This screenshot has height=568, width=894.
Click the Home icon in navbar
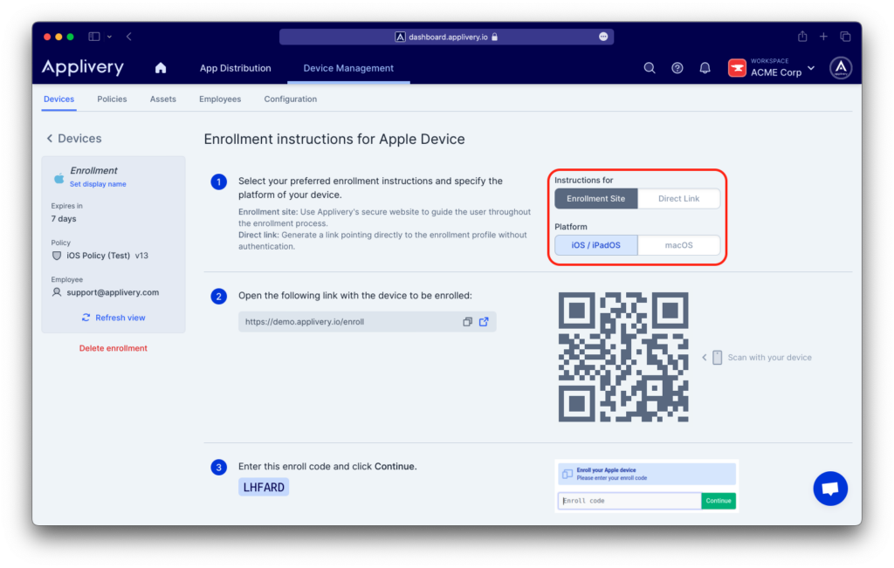click(x=161, y=68)
